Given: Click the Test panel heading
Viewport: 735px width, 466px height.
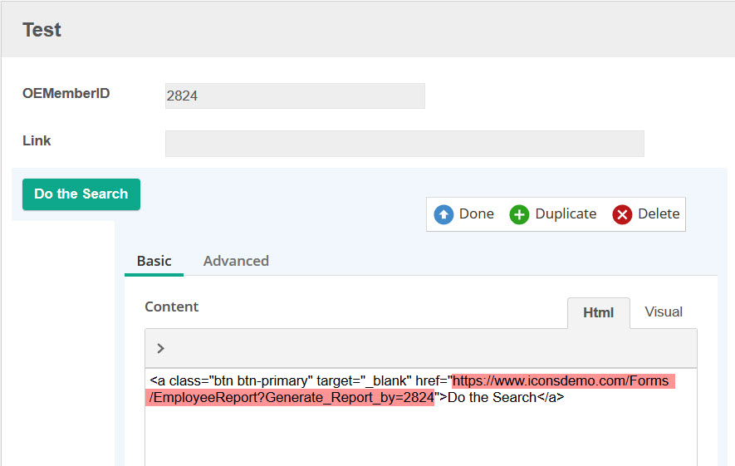Looking at the screenshot, I should click(x=42, y=30).
